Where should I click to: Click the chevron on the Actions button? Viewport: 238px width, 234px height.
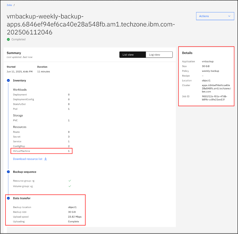(229, 16)
